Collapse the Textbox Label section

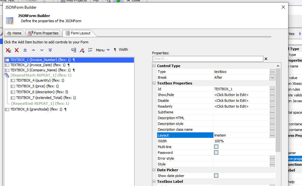pos(154,182)
